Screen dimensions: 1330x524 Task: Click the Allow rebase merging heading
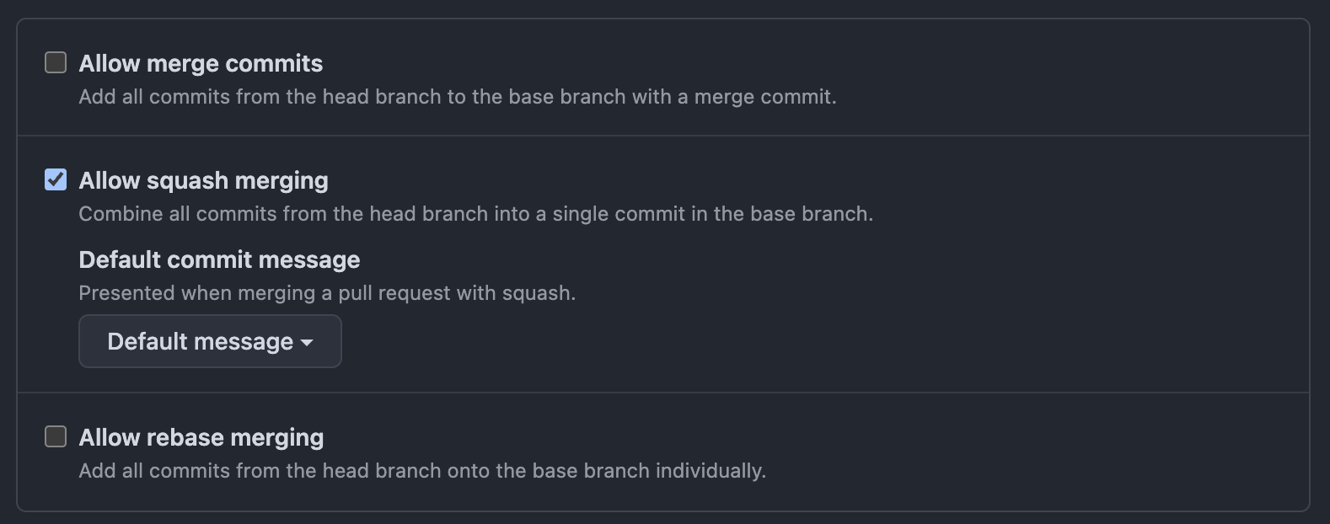point(201,436)
